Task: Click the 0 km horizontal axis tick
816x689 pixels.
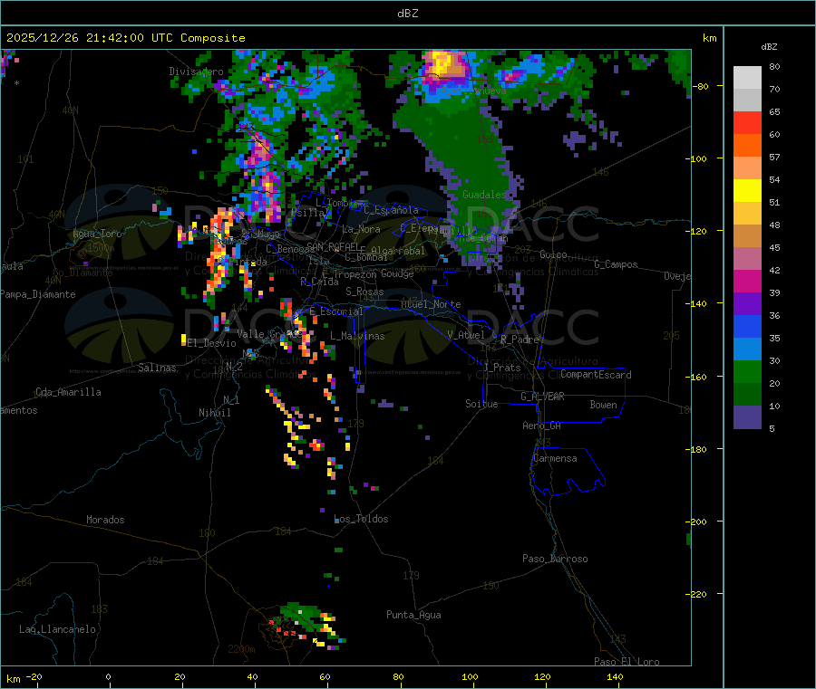Action: pyautogui.click(x=108, y=676)
